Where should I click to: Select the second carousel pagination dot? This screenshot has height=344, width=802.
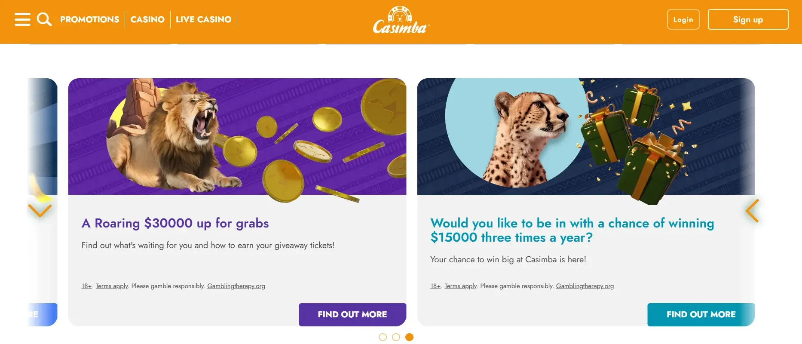tap(396, 337)
